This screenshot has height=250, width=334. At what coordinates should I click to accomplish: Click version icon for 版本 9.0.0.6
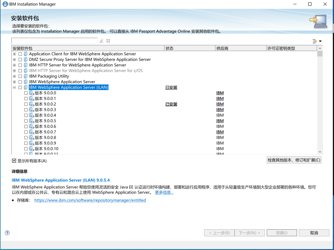tap(32, 126)
